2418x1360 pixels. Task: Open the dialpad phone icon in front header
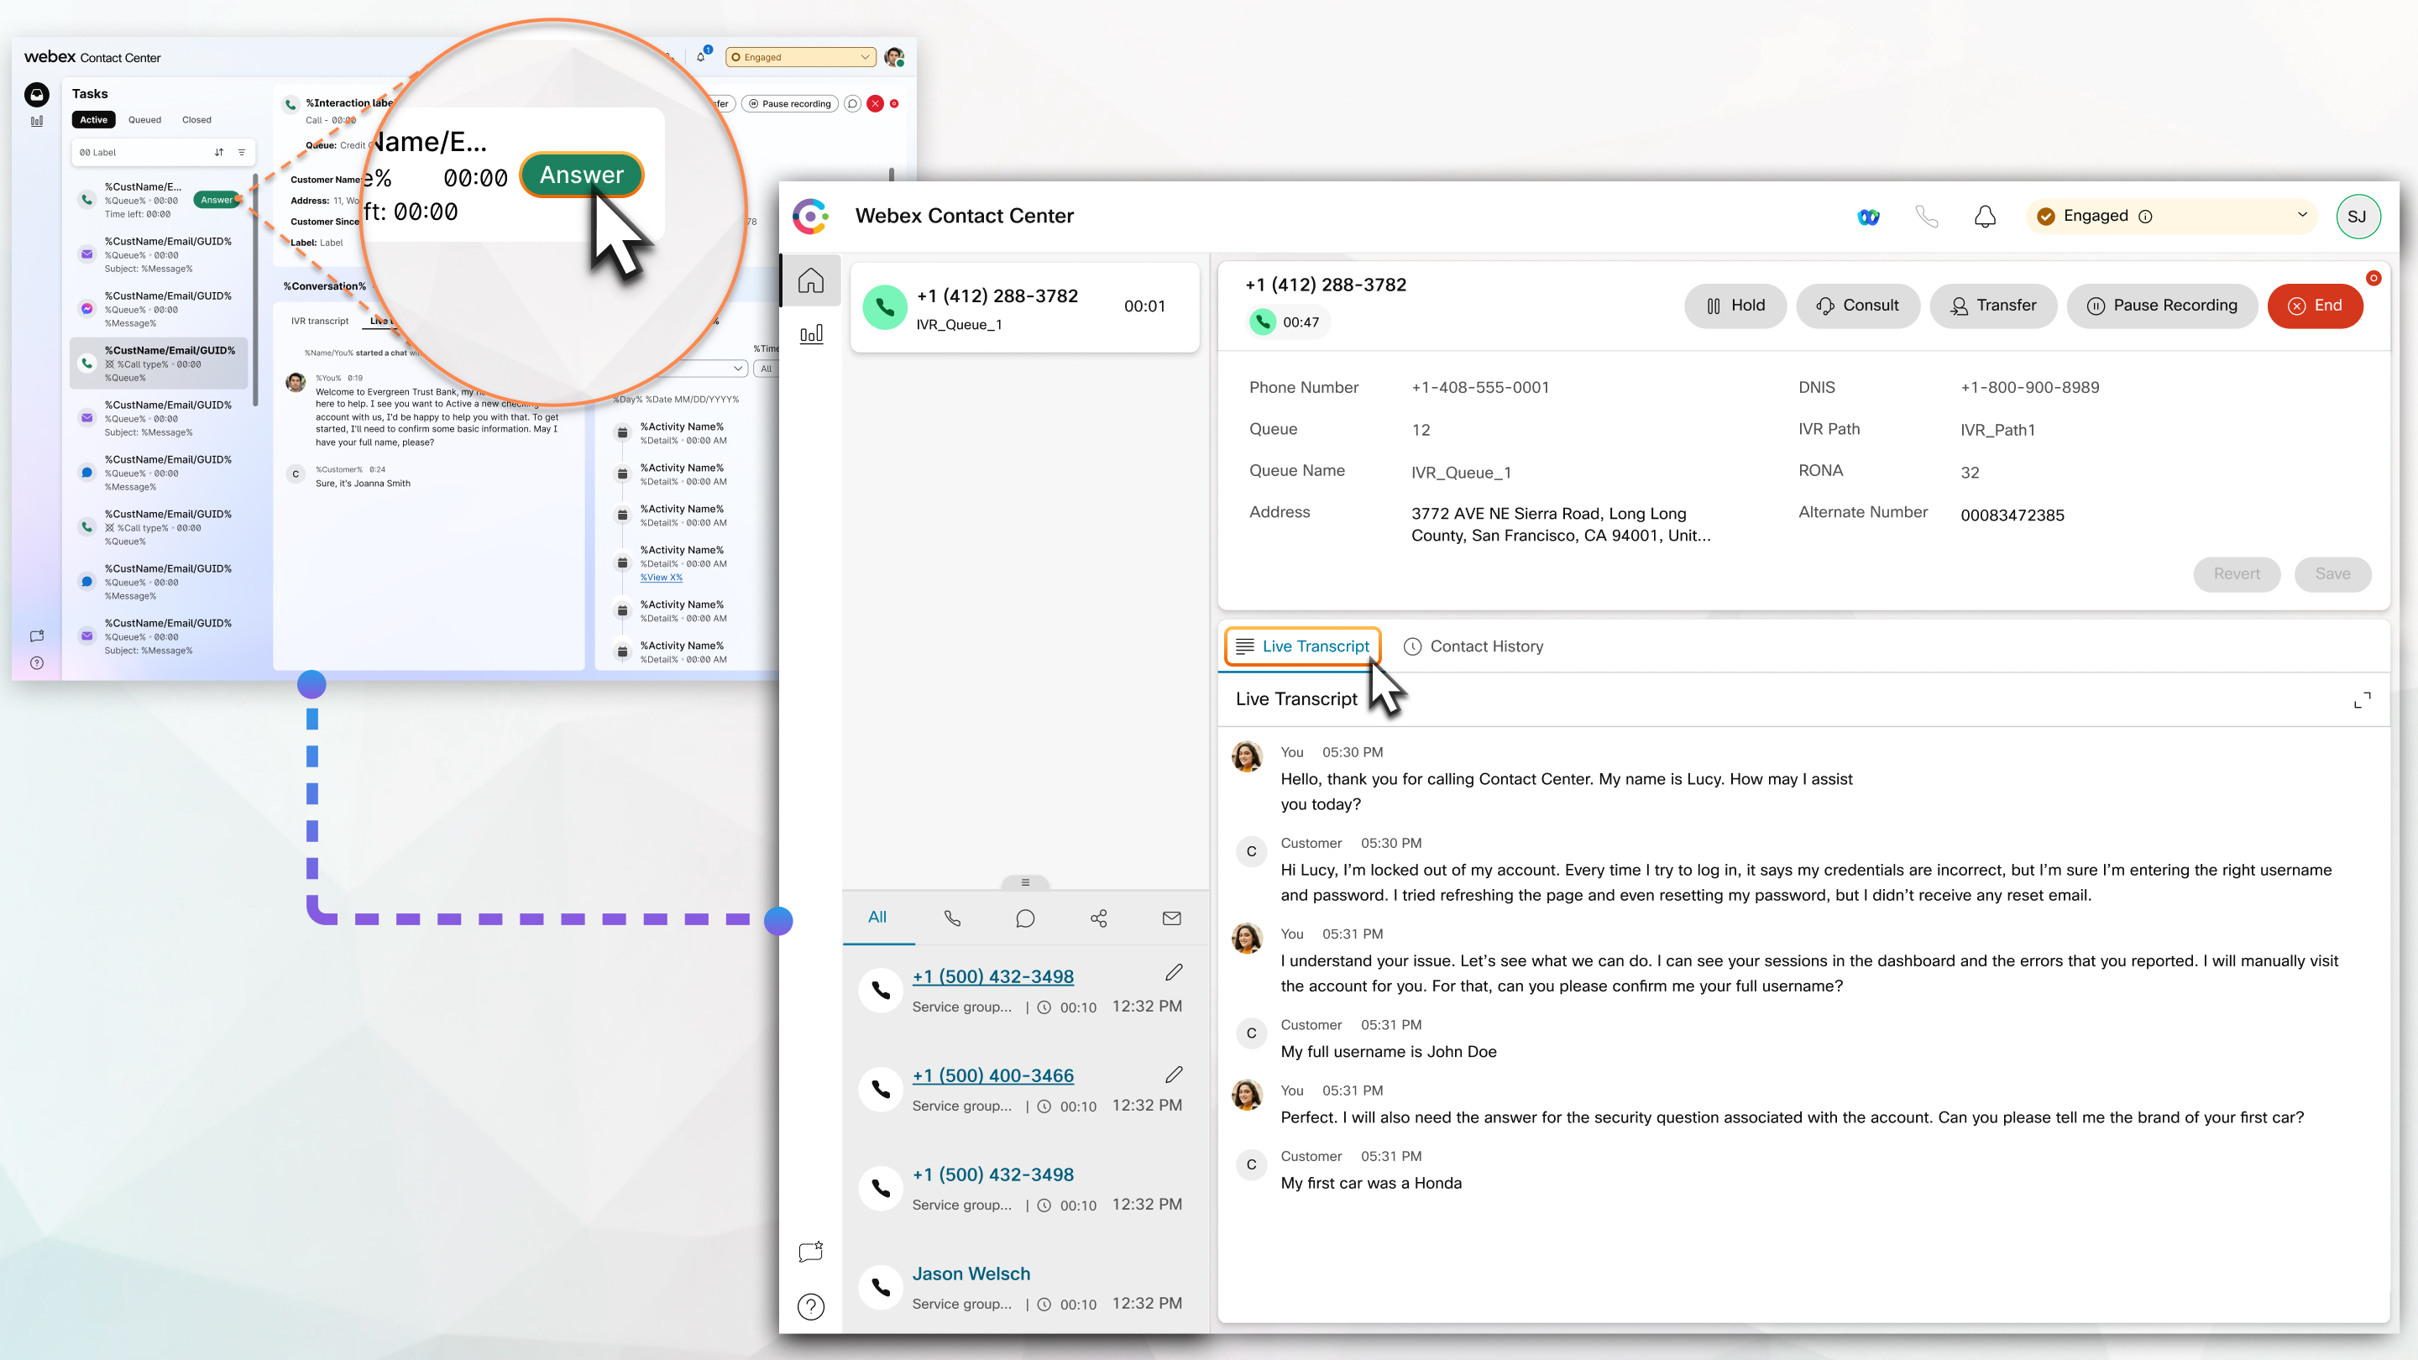(x=1926, y=217)
